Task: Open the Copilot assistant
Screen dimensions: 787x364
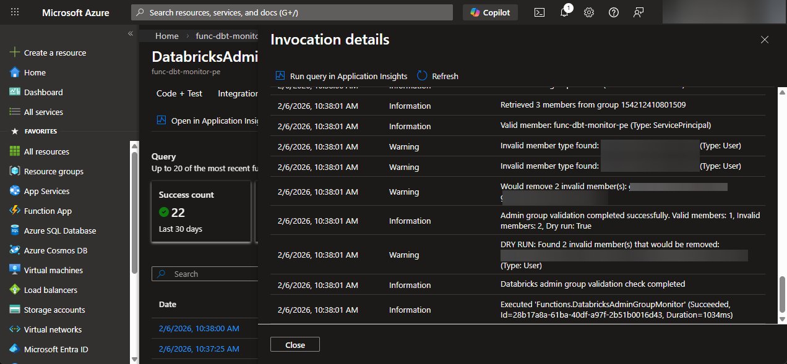Action: point(490,12)
